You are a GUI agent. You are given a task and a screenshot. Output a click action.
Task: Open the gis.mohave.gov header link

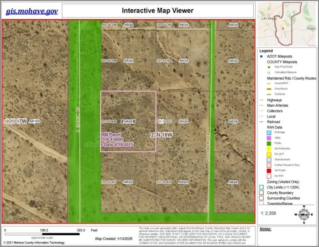pyautogui.click(x=32, y=11)
